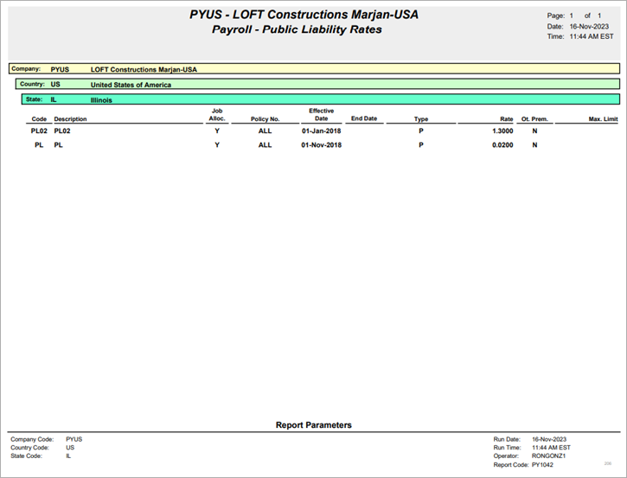The image size is (627, 478).
Task: Click the Country Code value 'US' in footer
Action: point(70,448)
